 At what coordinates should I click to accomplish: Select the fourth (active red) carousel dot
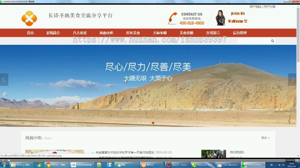(153, 123)
